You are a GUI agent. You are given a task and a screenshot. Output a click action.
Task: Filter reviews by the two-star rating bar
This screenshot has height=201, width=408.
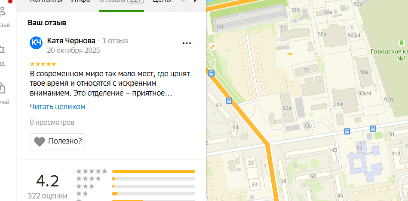coord(153,194)
